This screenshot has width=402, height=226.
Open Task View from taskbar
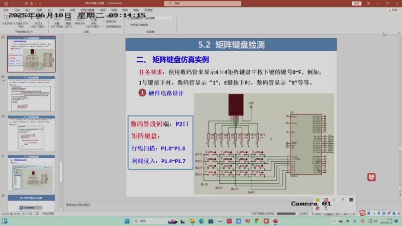[182, 221]
